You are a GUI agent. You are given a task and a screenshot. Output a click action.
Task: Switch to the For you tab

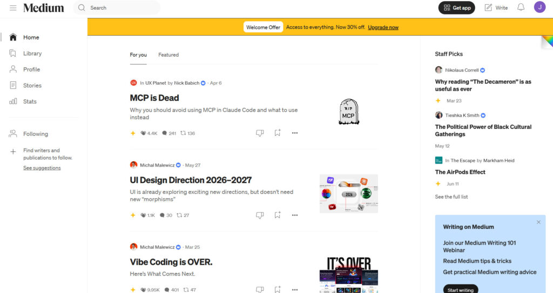point(138,54)
